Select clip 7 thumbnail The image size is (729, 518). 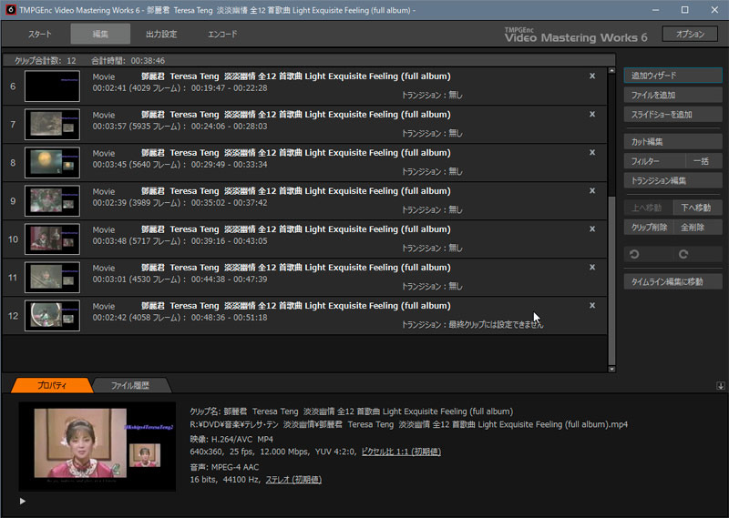coord(52,124)
